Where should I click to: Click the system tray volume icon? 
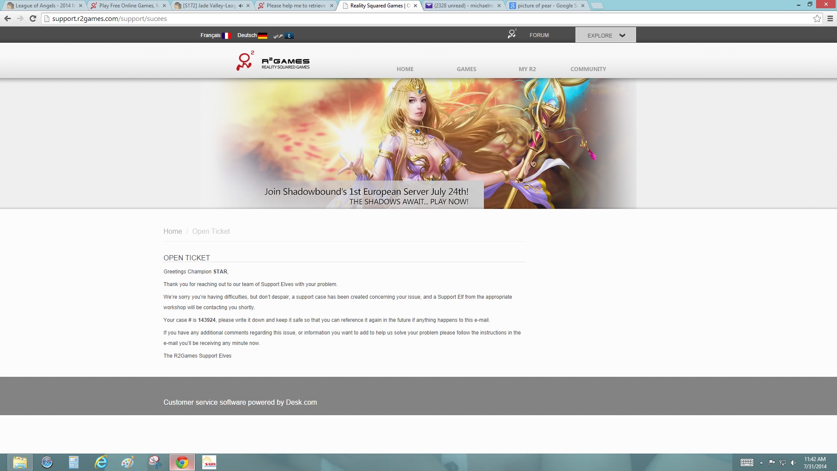tap(793, 463)
